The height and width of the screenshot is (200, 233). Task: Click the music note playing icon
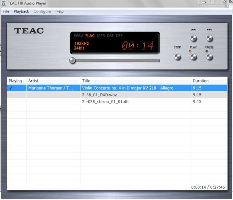tap(11, 88)
